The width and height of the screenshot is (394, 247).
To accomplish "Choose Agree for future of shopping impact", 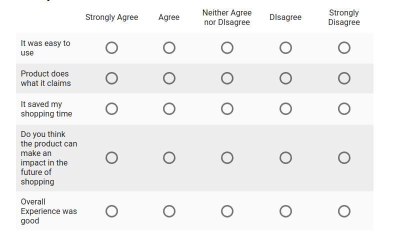I will pyautogui.click(x=169, y=157).
